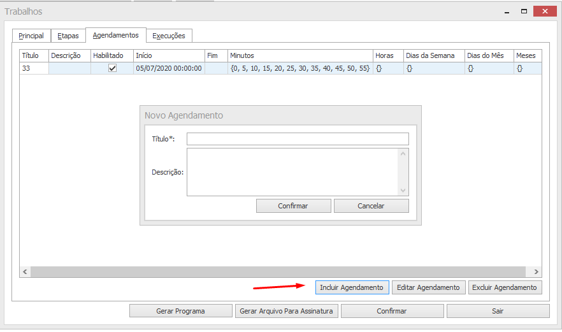The width and height of the screenshot is (562, 332).
Task: Click the Meses cell showing {}
Action: pos(528,68)
